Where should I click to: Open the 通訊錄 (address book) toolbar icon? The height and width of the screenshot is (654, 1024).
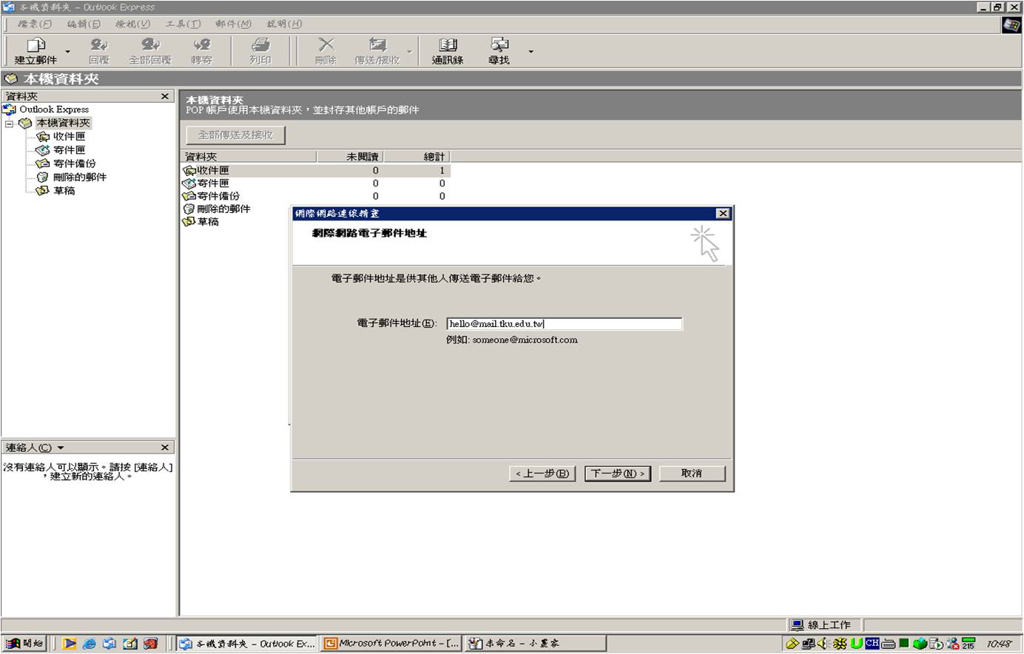[x=448, y=50]
